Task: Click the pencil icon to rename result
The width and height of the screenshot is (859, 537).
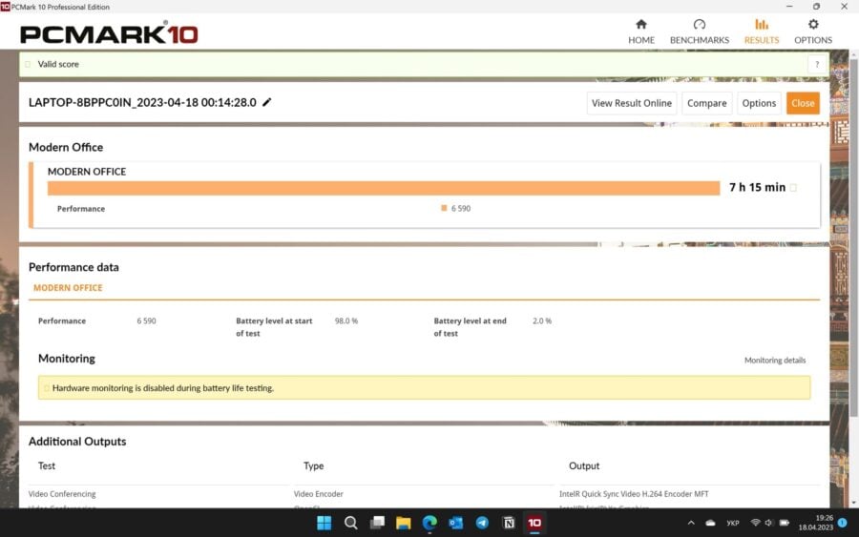Action: (267, 102)
